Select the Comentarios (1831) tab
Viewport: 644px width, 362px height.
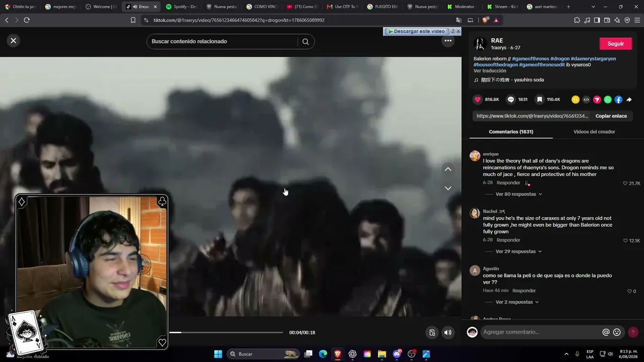click(x=511, y=132)
